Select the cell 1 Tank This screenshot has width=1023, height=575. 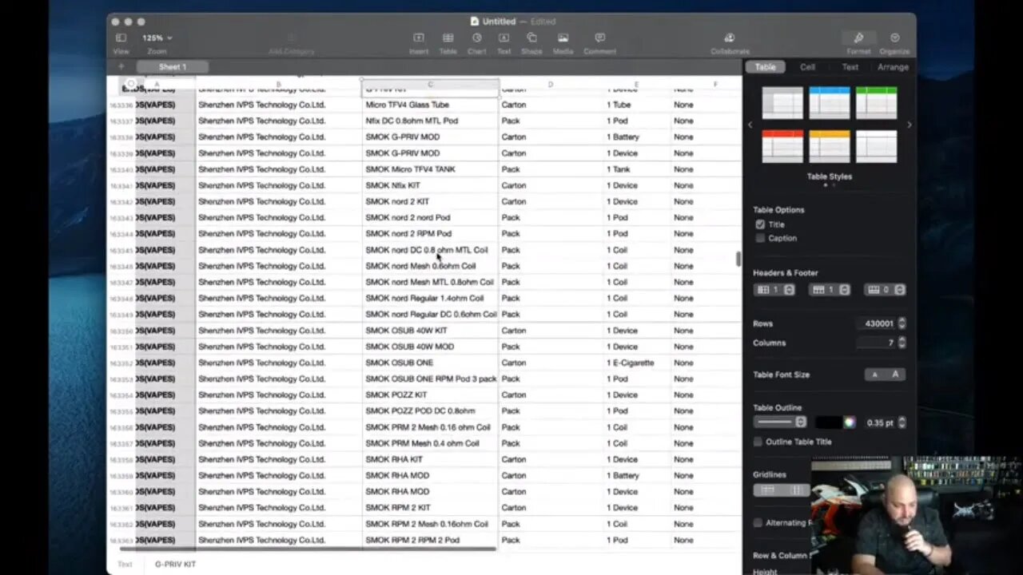click(x=637, y=169)
